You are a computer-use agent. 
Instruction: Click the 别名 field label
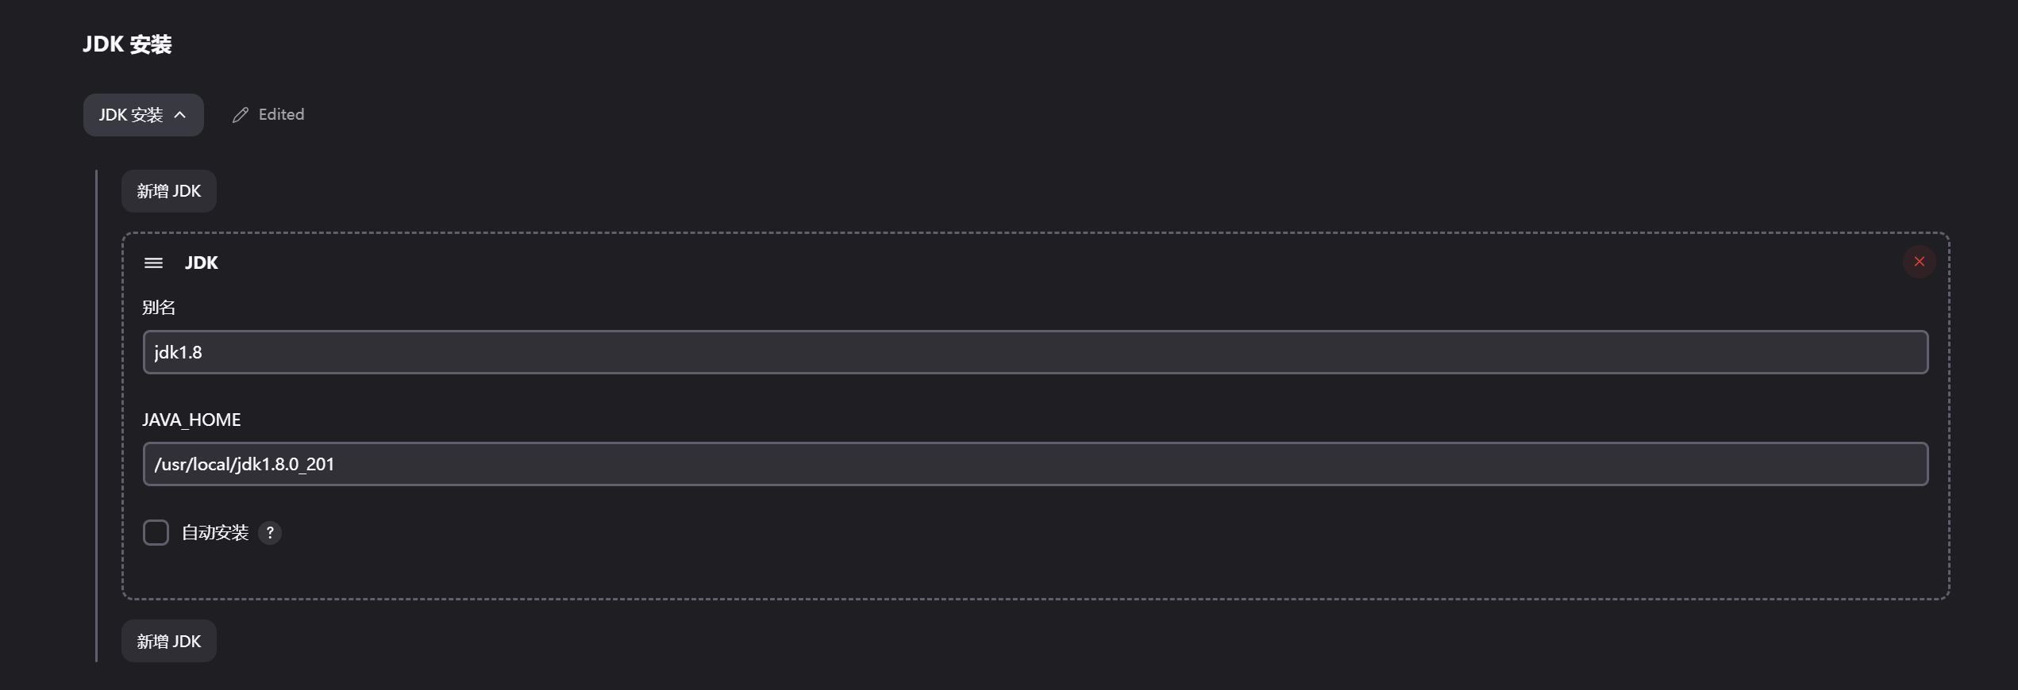click(x=159, y=308)
